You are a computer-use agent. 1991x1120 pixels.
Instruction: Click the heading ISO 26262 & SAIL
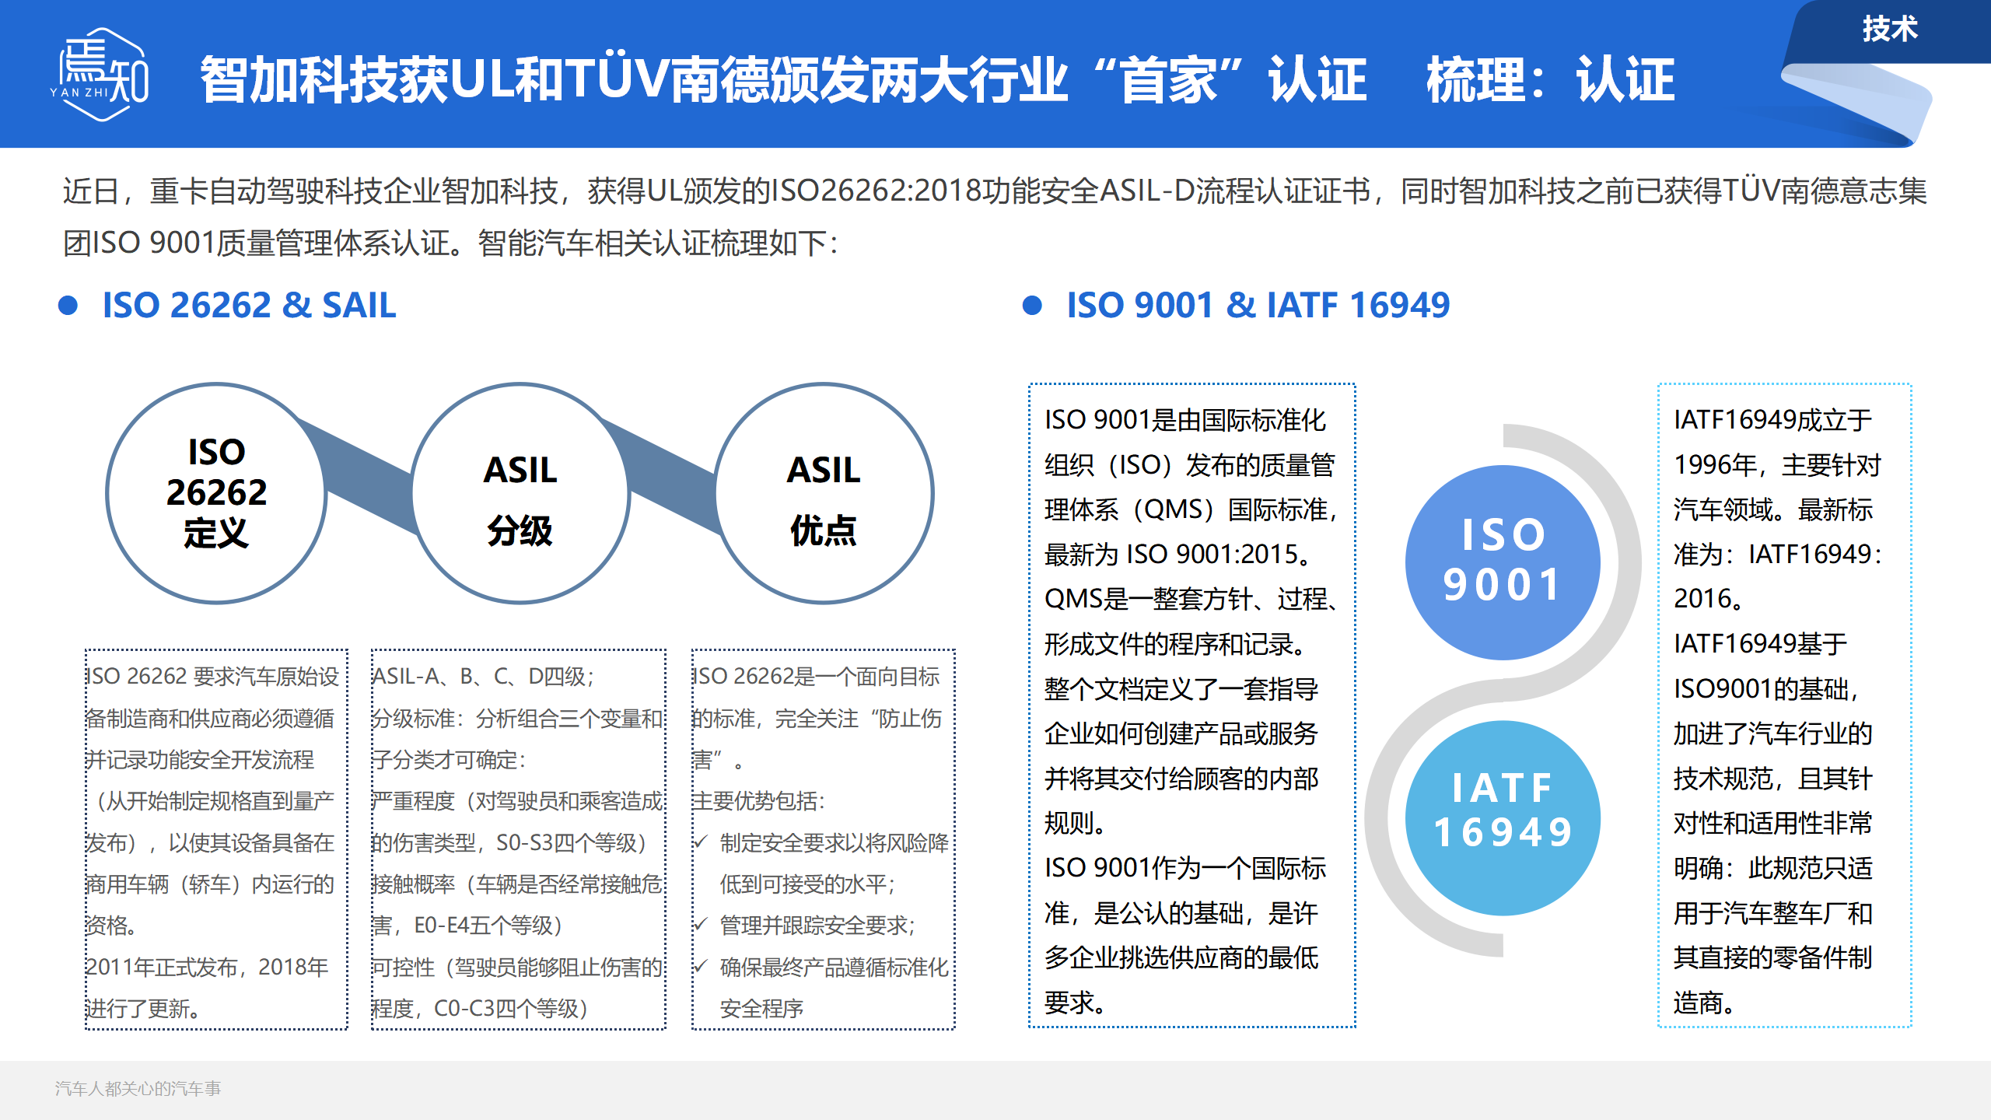point(249,304)
